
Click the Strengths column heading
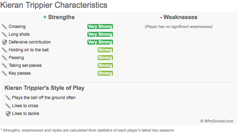(59, 17)
